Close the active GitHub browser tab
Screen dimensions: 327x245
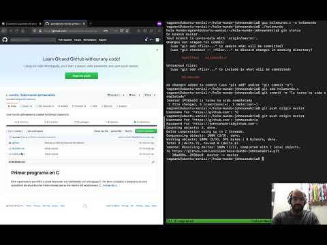[x=84, y=24]
